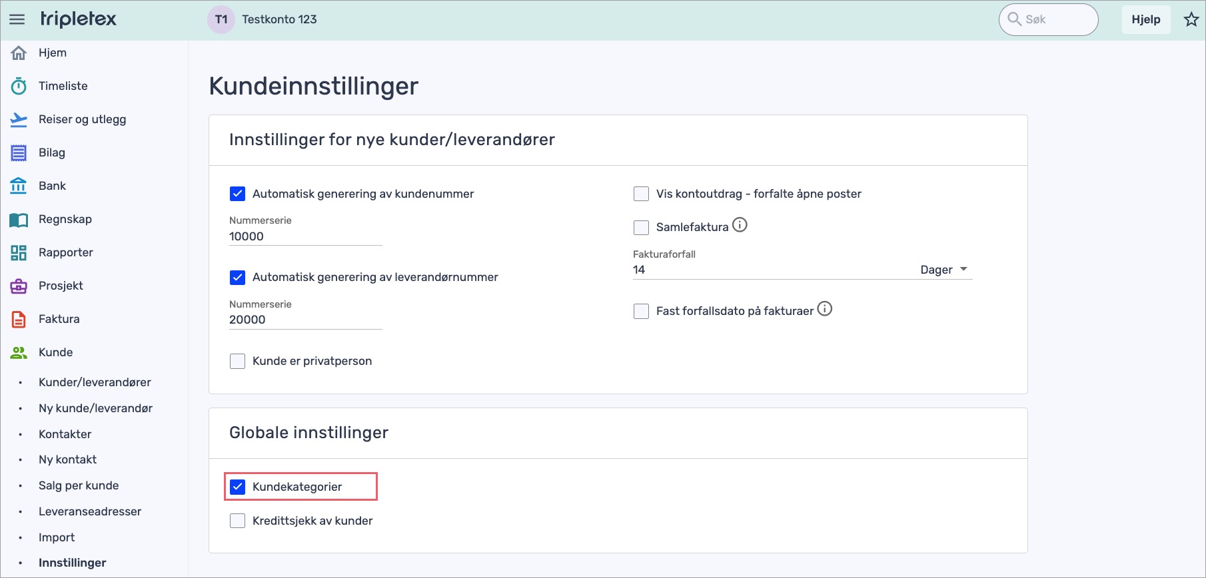Click the tripletex logo
The image size is (1206, 578).
pos(78,19)
